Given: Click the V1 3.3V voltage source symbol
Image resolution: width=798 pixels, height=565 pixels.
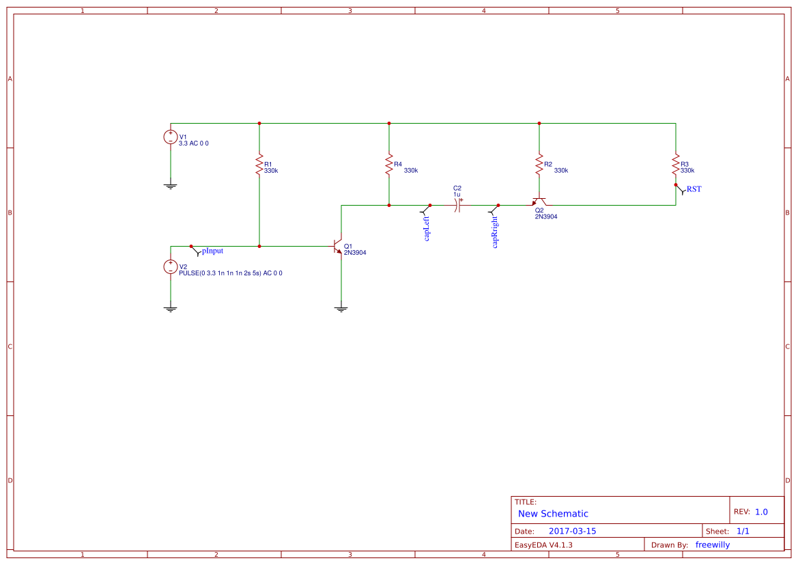Looking at the screenshot, I should point(171,137).
